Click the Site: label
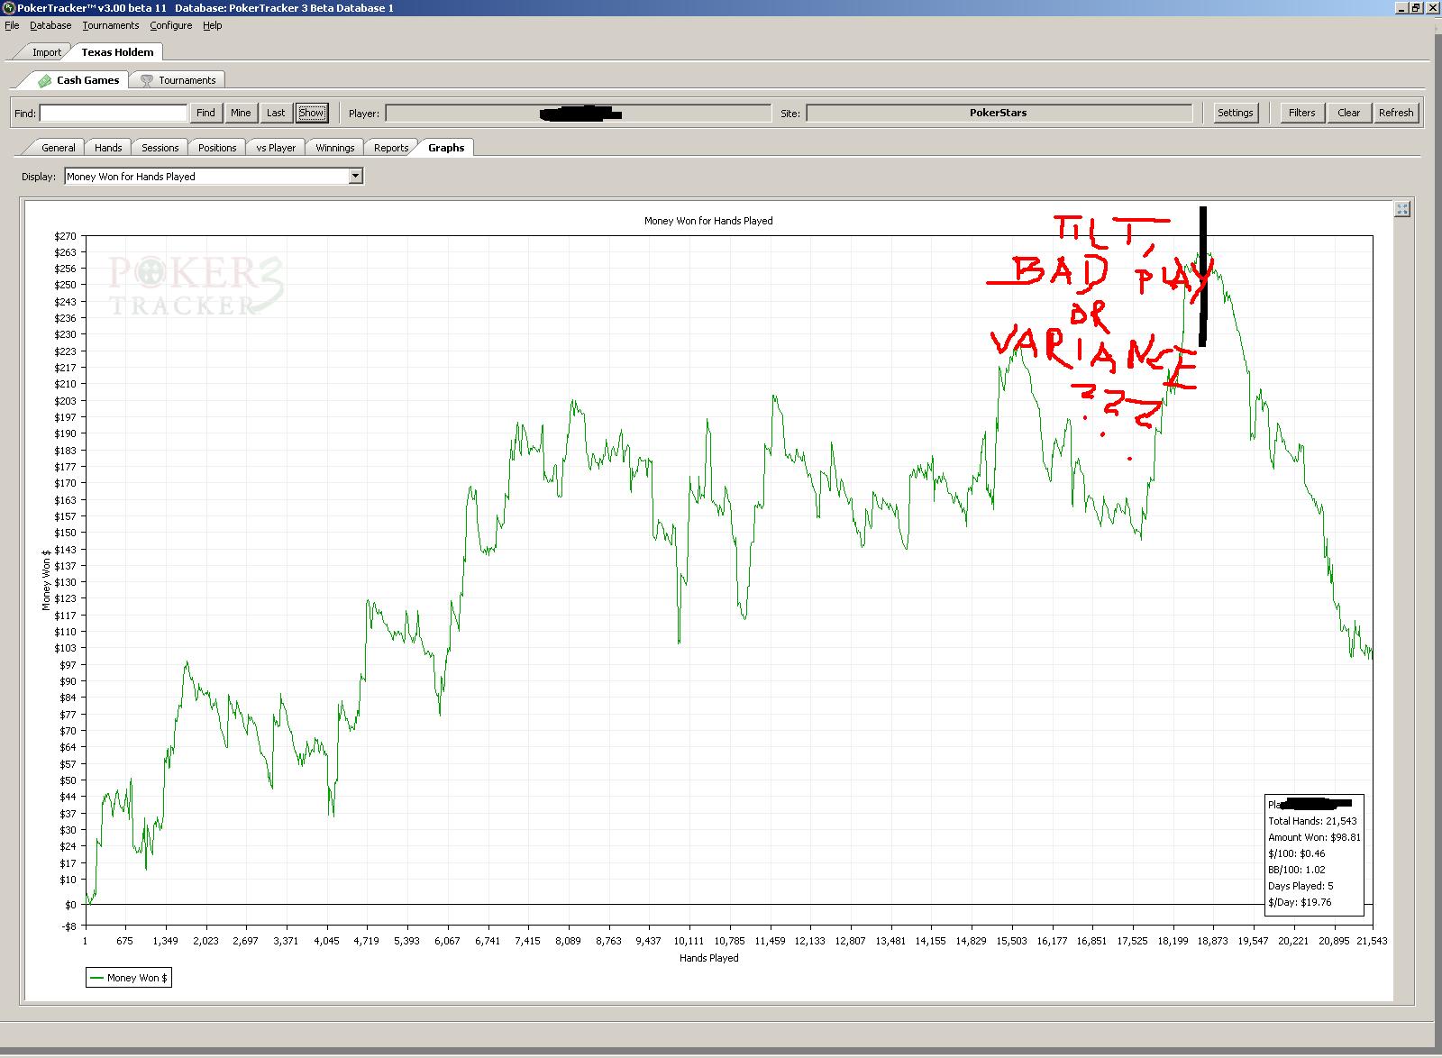 coord(790,114)
